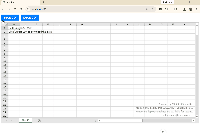Viewport: 200px width, 133px height.
Task: Go back in browser history
Action: pos(3,9)
